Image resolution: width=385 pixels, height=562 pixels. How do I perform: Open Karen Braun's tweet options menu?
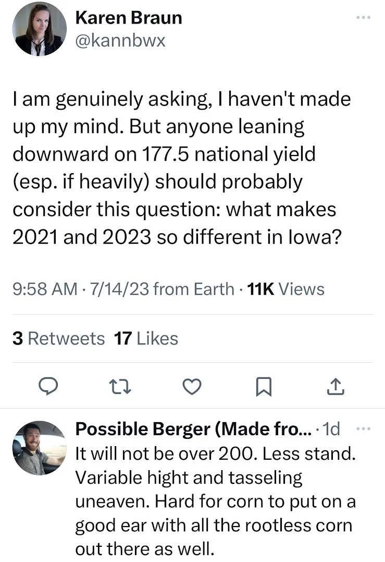coord(362,18)
